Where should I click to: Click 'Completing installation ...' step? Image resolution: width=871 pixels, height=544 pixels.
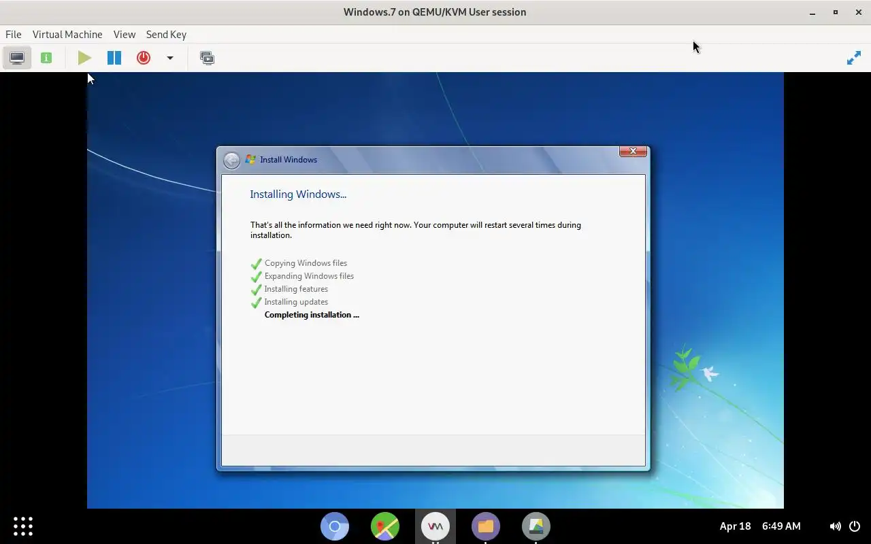pos(312,315)
